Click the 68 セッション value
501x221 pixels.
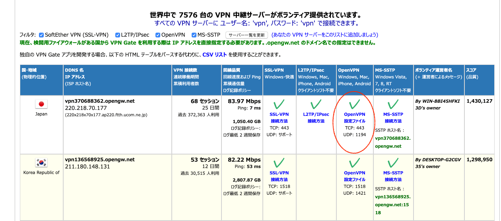tap(205, 101)
